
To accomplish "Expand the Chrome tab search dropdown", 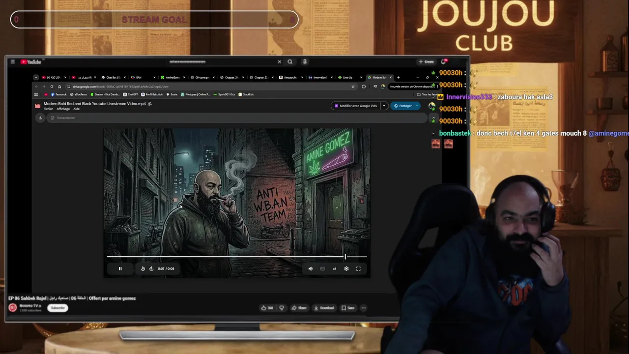I will click(36, 77).
